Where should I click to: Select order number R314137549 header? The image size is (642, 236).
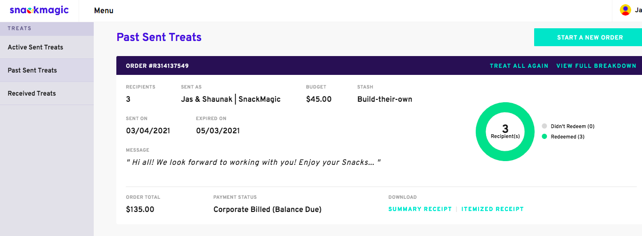coord(157,66)
